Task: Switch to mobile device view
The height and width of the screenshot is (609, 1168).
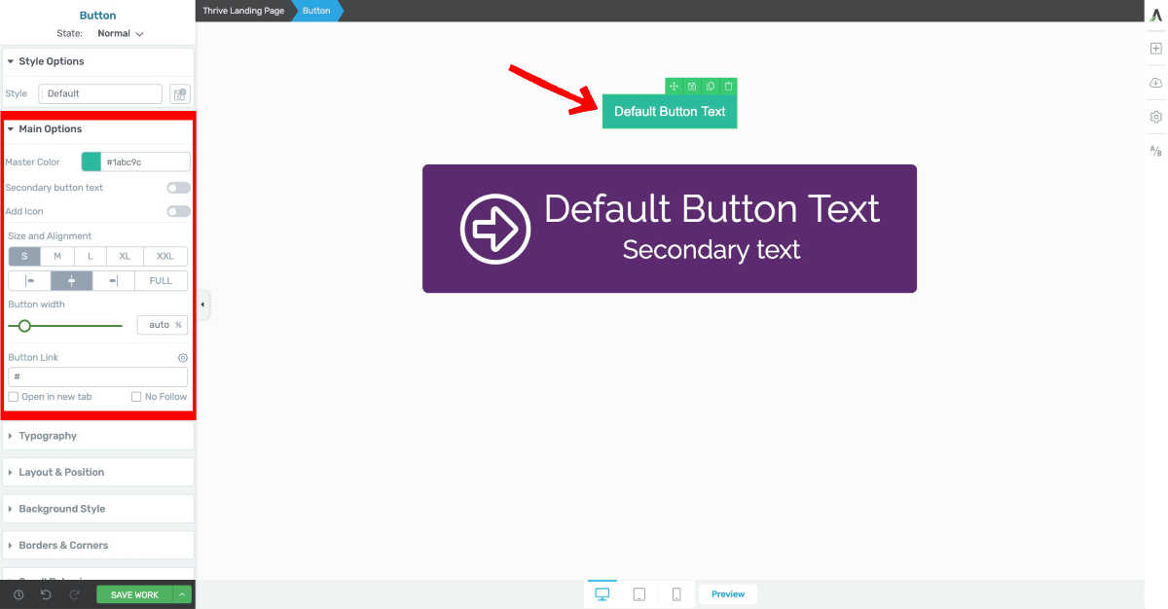Action: (675, 594)
